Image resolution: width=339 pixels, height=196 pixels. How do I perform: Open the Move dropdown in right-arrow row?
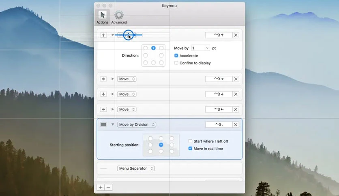[x=127, y=79]
